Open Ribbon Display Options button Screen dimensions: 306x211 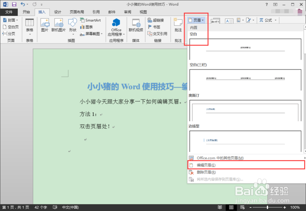click(275, 5)
